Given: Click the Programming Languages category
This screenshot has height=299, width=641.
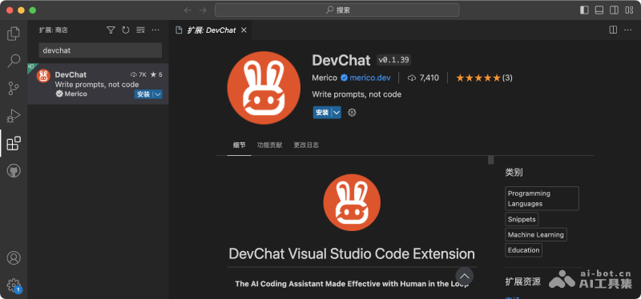Looking at the screenshot, I should pyautogui.click(x=542, y=198).
